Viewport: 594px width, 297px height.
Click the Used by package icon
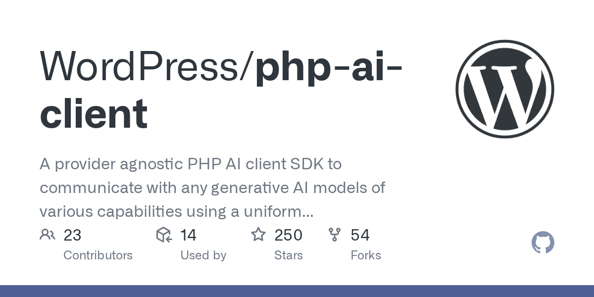(164, 235)
